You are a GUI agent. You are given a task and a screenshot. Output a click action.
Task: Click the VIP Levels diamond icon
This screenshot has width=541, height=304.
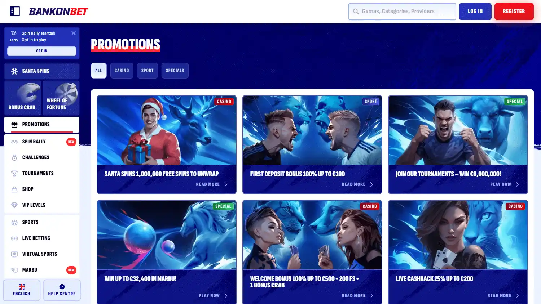click(x=14, y=205)
